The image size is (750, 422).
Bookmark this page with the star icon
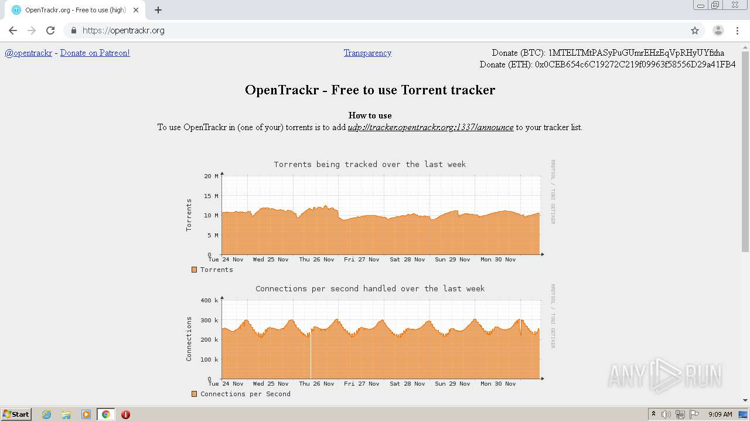point(695,30)
